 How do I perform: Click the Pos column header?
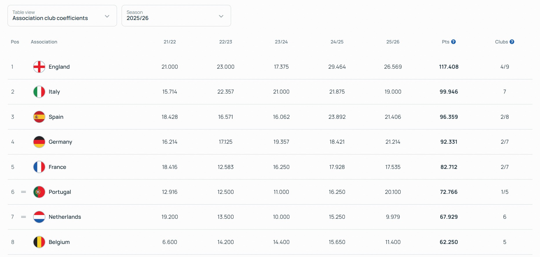tap(15, 42)
